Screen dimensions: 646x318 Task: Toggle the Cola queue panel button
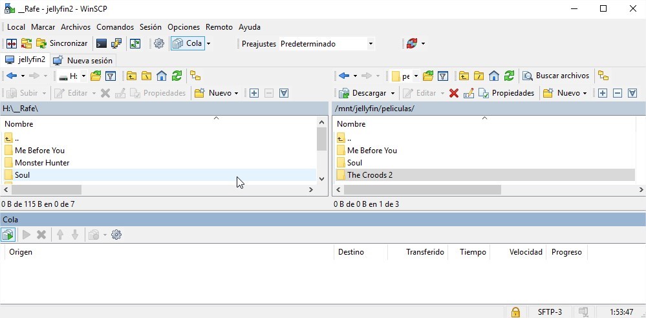[188, 43]
